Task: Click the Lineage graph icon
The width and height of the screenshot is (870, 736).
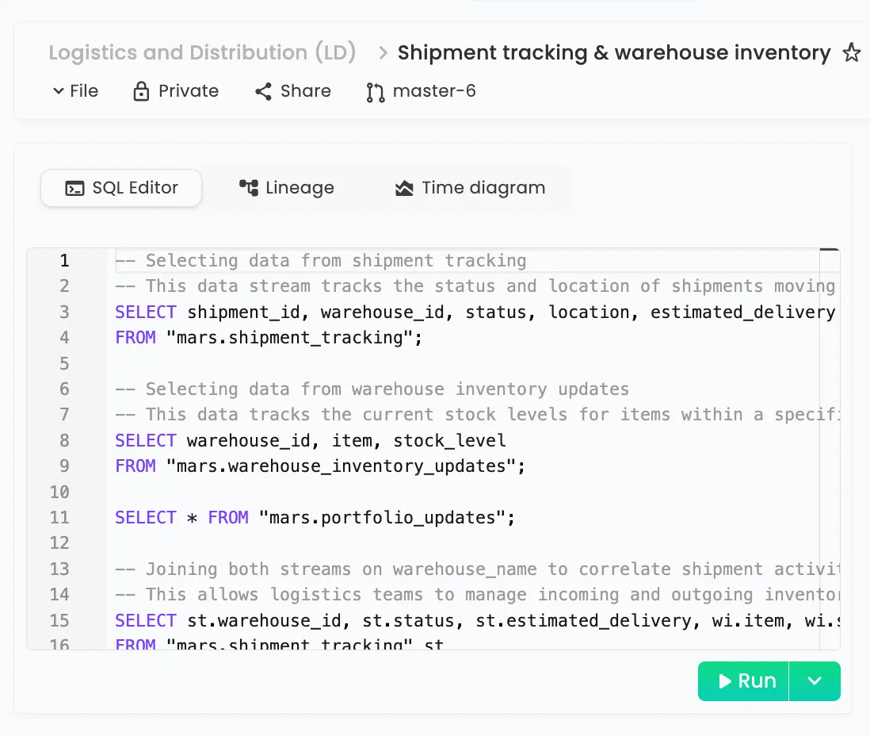Action: [249, 188]
